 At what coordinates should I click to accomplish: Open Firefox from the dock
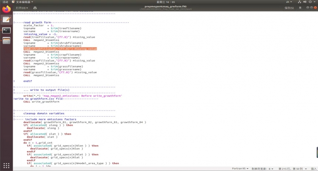[6, 9]
